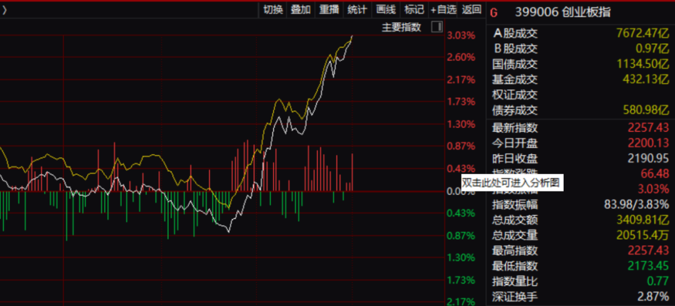The image size is (675, 306).
Task: Click the A股成交 value 7672.47亿
Action: tap(643, 33)
